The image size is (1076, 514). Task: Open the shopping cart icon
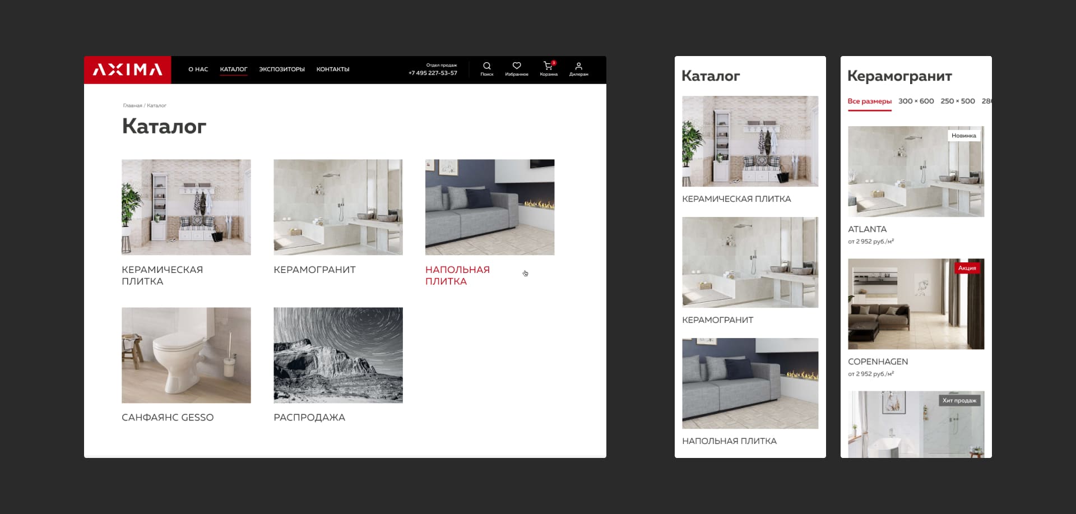click(548, 67)
